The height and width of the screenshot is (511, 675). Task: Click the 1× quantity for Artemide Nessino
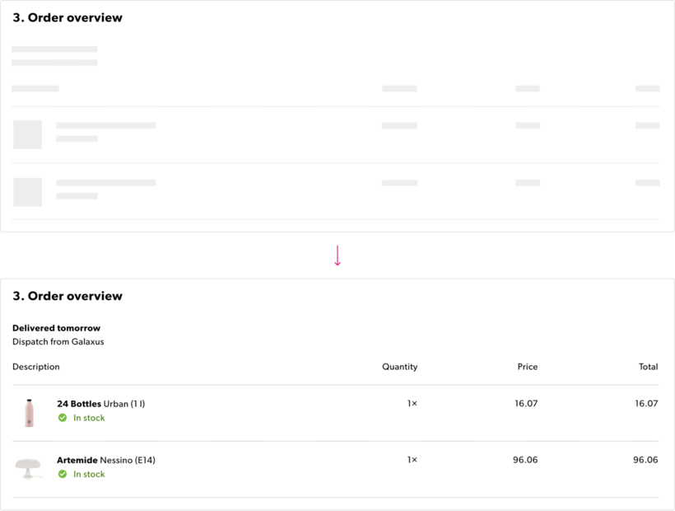coord(412,460)
